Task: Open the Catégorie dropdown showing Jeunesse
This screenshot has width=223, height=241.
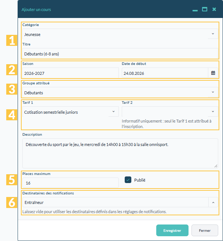Action: point(120,34)
